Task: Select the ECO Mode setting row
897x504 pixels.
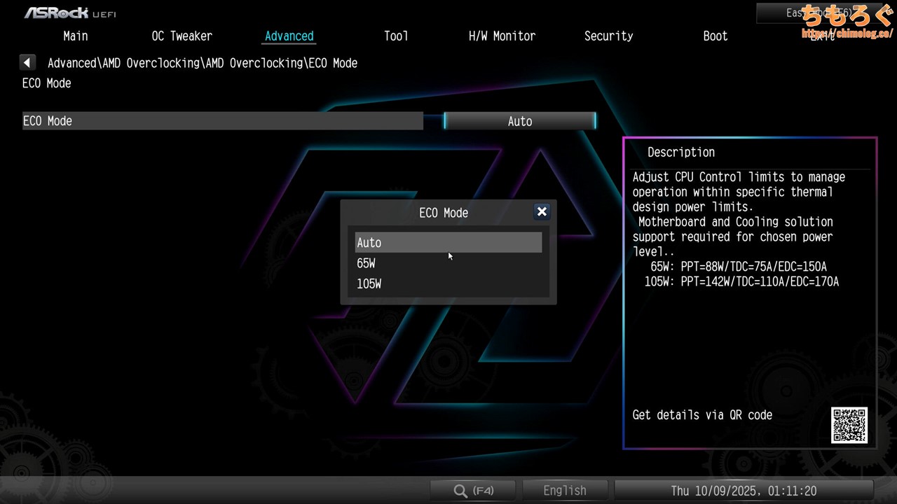Action: tap(222, 121)
